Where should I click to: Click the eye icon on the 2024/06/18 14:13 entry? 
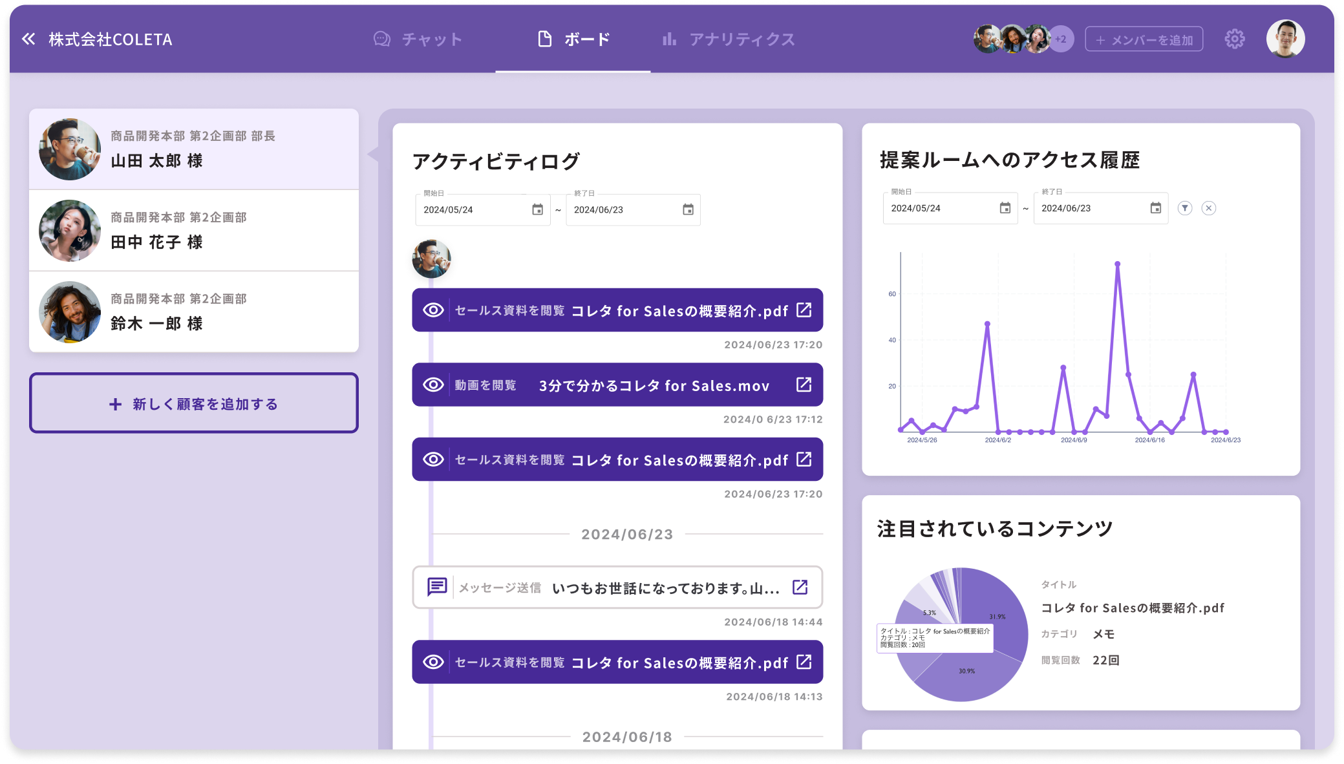[x=433, y=663]
